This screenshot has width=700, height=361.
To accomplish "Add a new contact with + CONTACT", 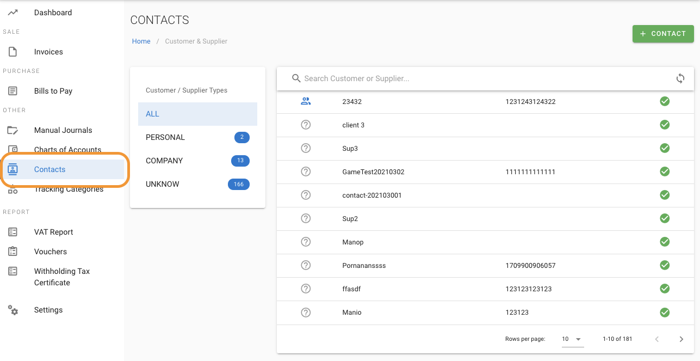I will [x=663, y=34].
